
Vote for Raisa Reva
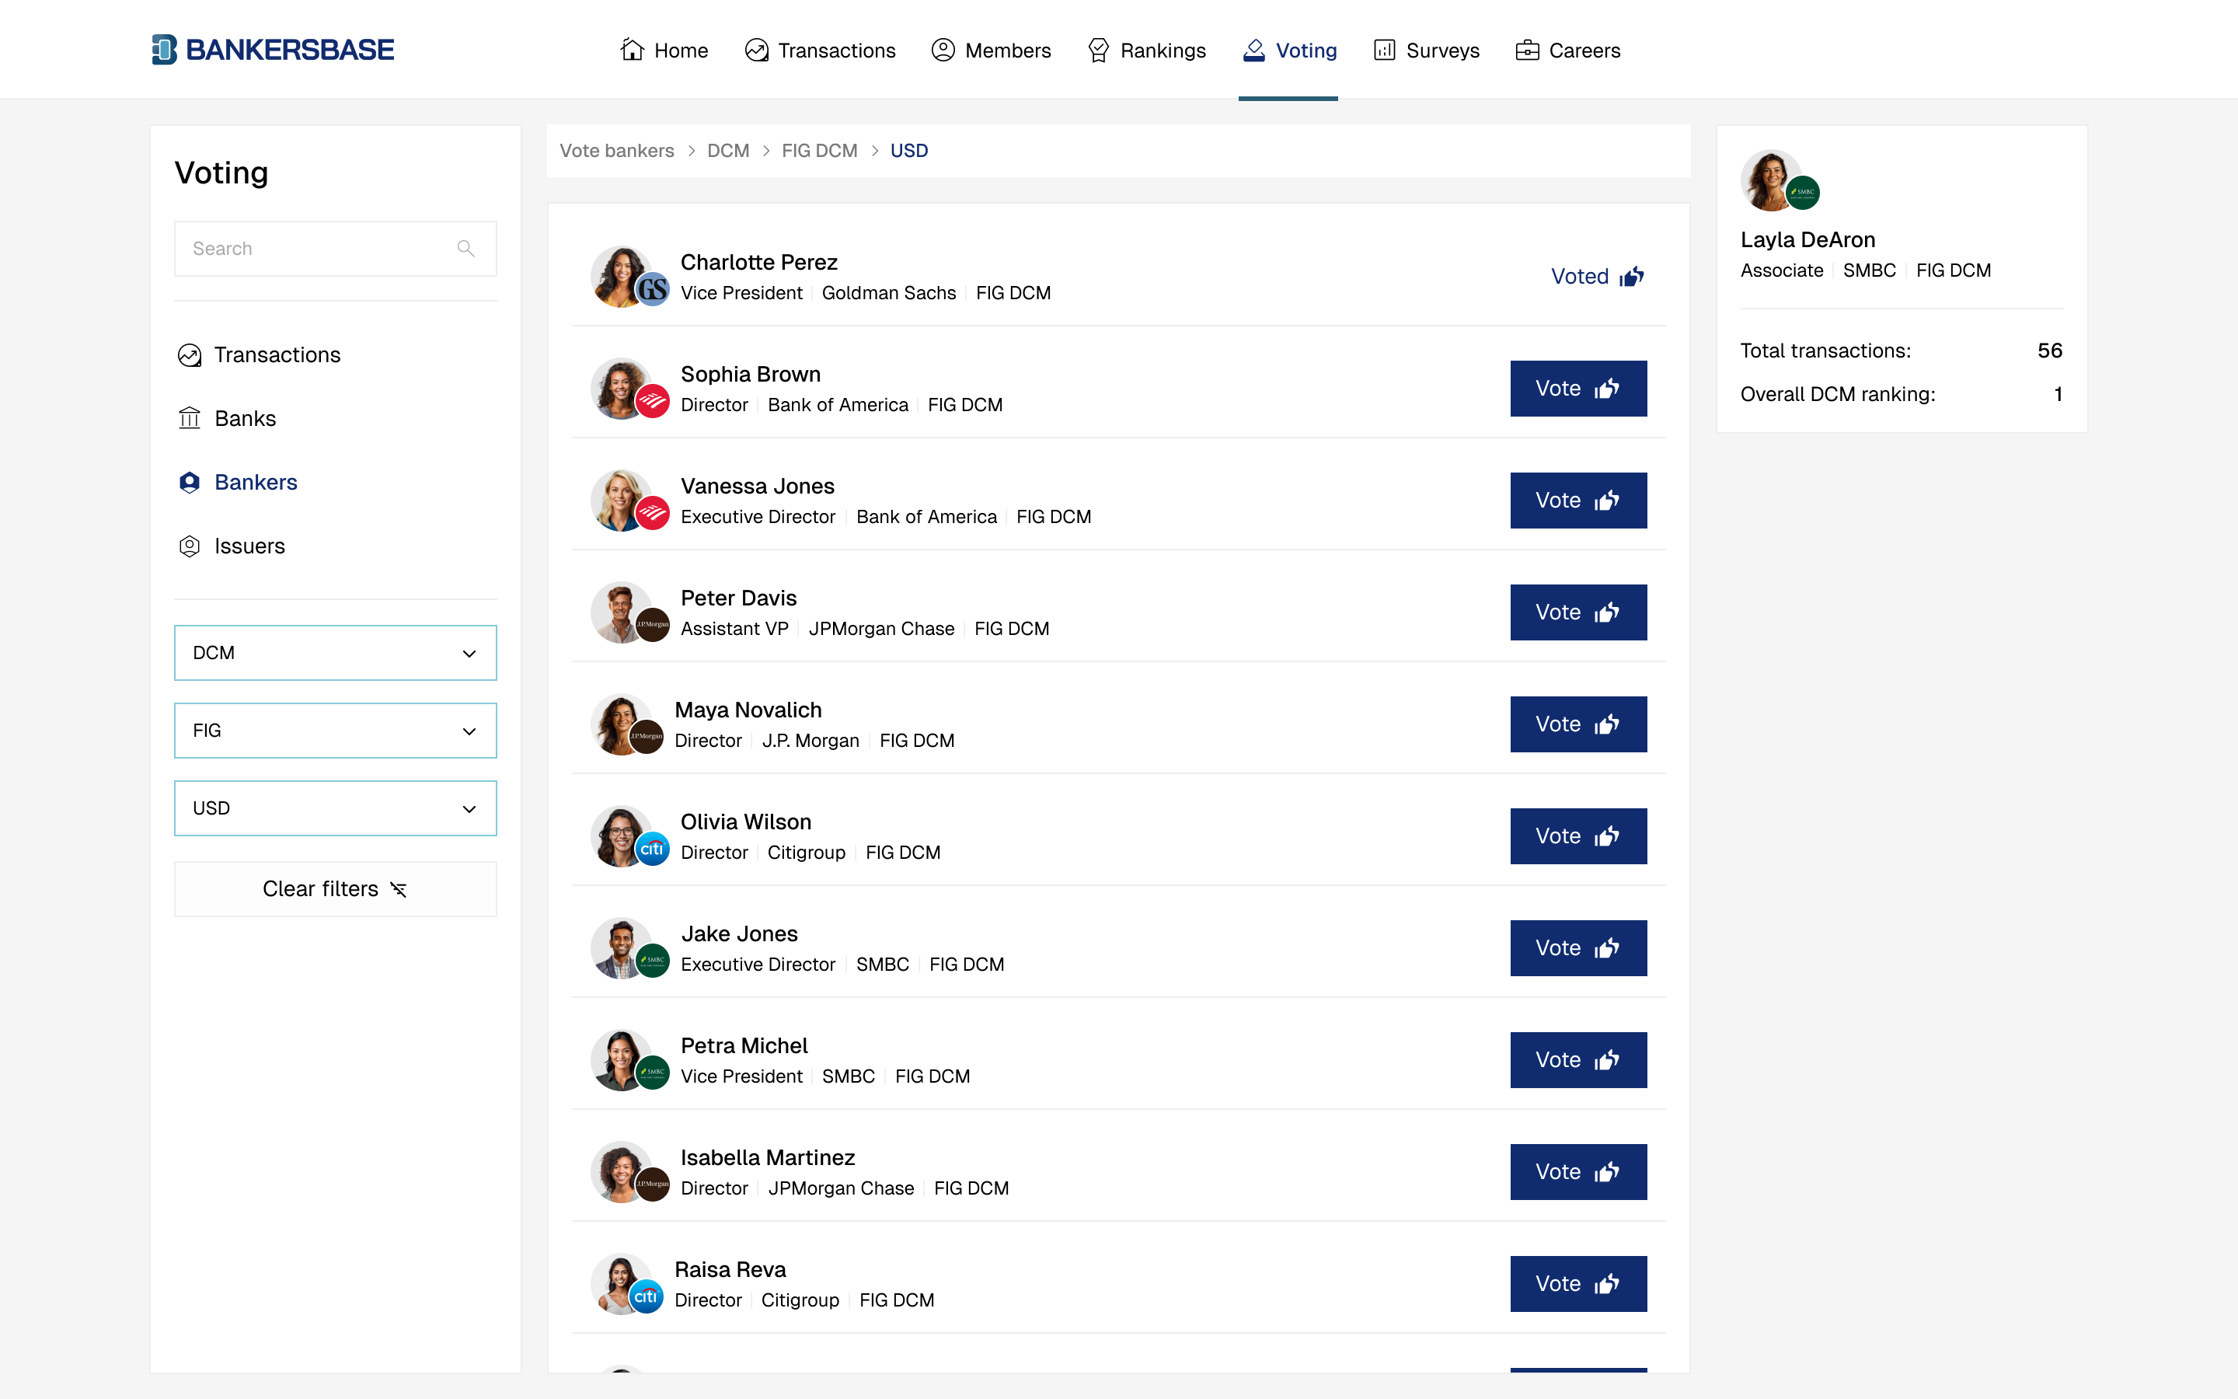(x=1578, y=1284)
